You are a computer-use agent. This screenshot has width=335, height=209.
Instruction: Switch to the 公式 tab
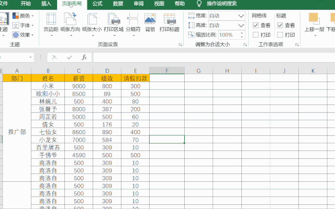(x=97, y=4)
